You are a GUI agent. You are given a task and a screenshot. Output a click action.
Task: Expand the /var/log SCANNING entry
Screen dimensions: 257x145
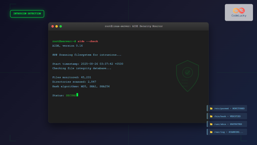(x=227, y=132)
